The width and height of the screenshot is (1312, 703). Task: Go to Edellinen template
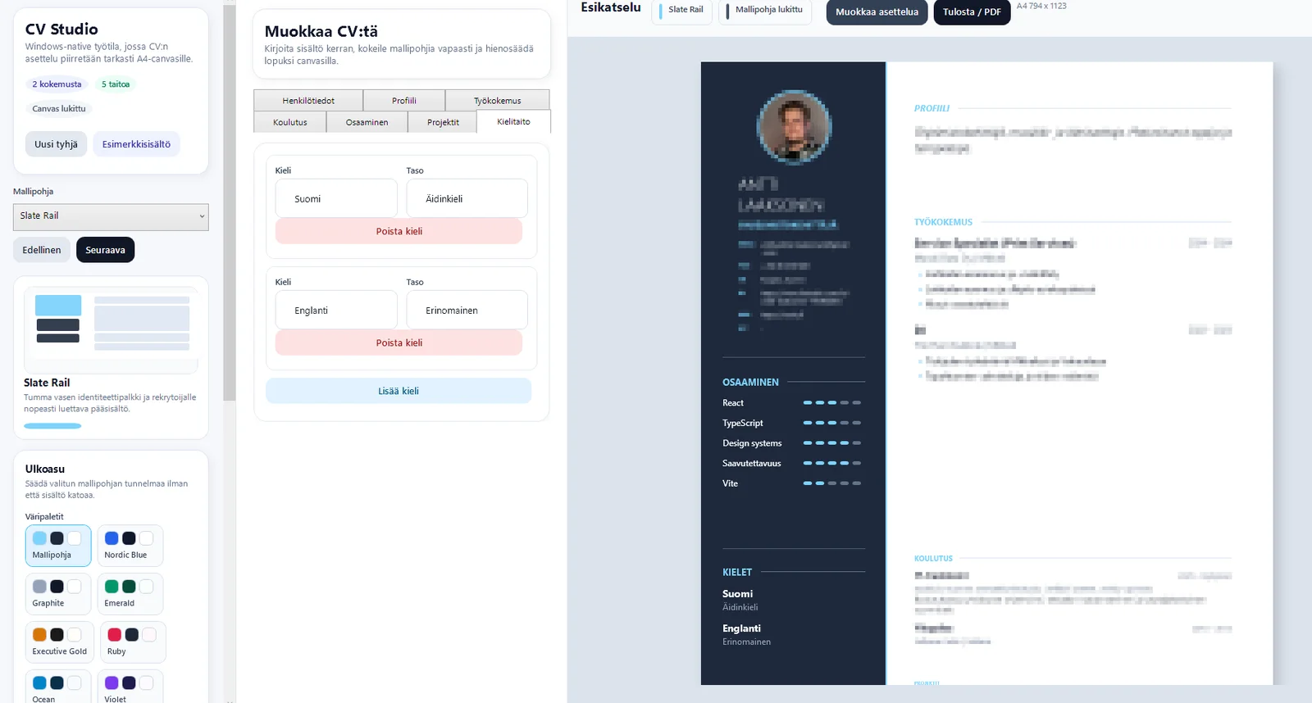point(42,250)
